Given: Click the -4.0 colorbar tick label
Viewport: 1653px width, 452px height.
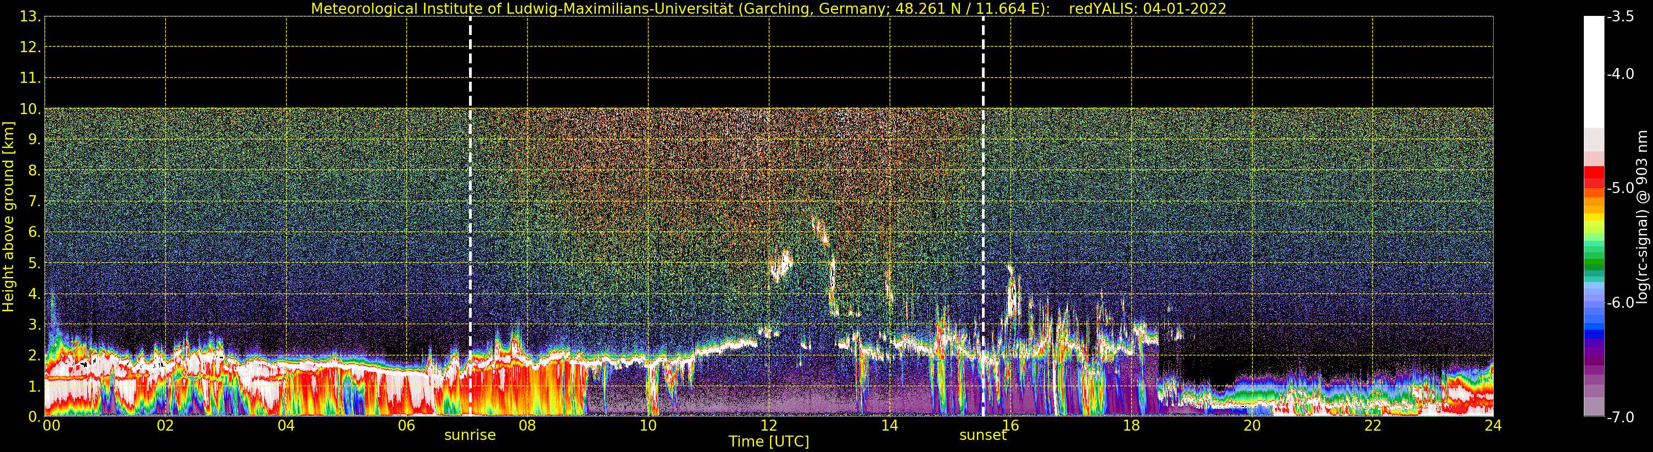Looking at the screenshot, I should [1621, 75].
